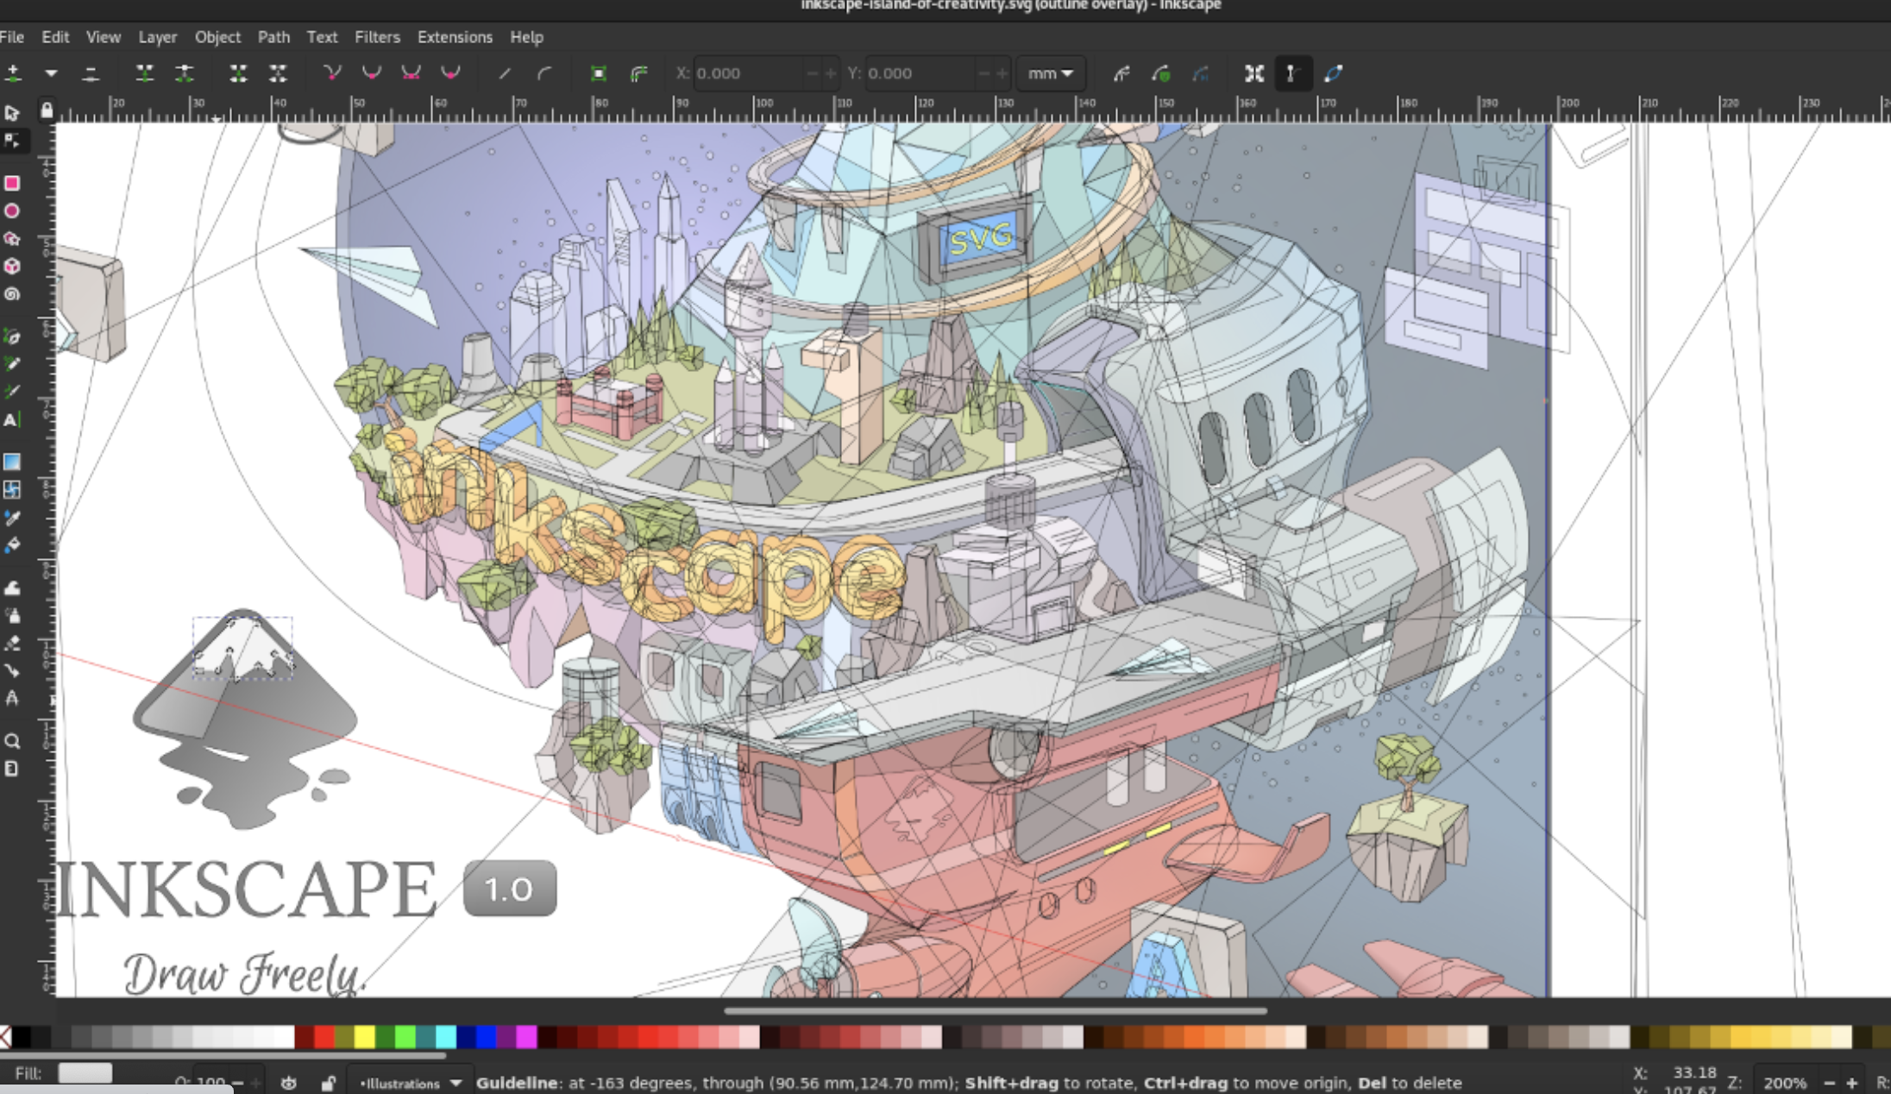Toggle show path outline
The width and height of the screenshot is (1891, 1094).
(1333, 73)
